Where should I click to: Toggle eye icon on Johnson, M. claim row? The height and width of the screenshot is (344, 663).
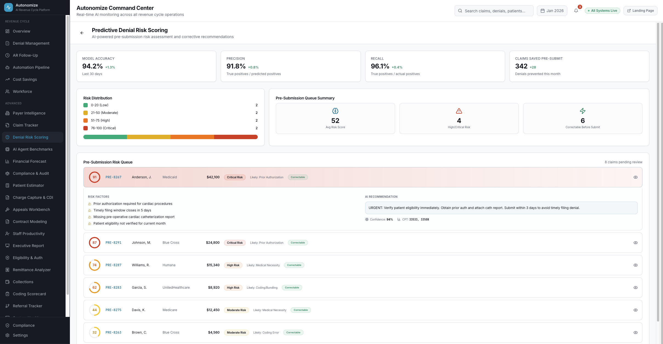(635, 243)
